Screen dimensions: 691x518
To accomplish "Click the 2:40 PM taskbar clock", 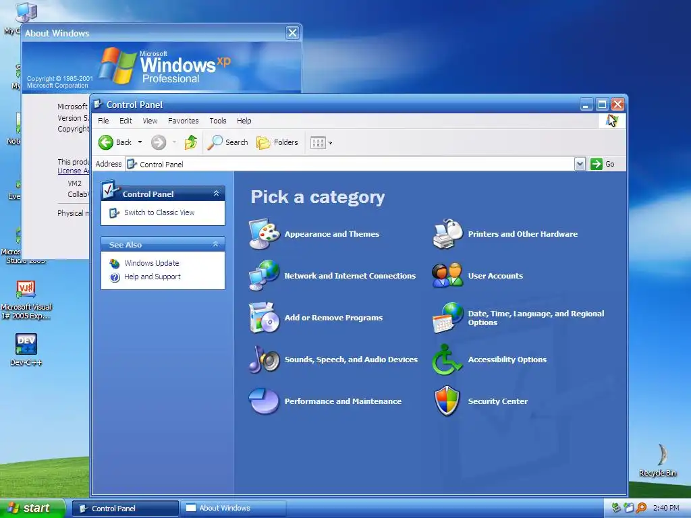I will tap(666, 508).
